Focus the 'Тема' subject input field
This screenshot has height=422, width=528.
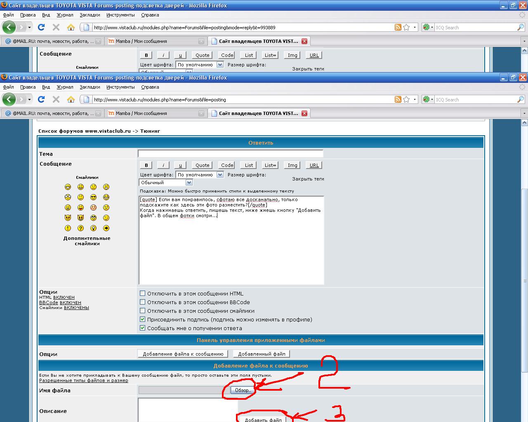230,154
